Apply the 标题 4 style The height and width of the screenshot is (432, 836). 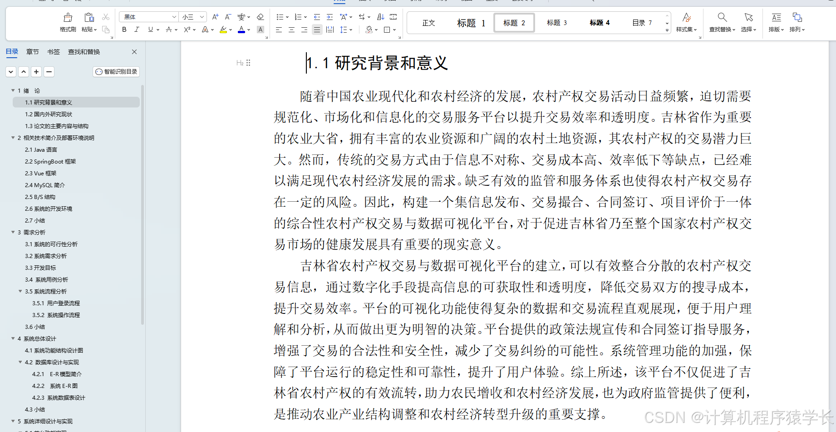click(x=600, y=23)
